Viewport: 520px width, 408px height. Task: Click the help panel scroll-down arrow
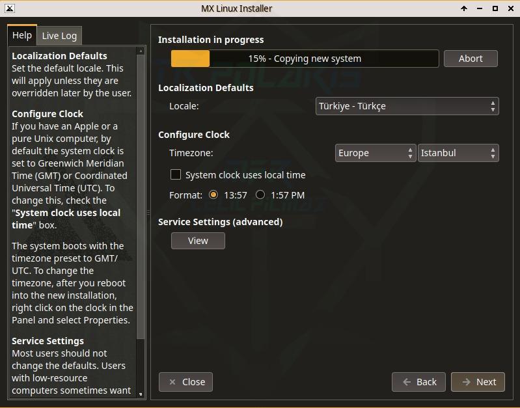pyautogui.click(x=141, y=394)
